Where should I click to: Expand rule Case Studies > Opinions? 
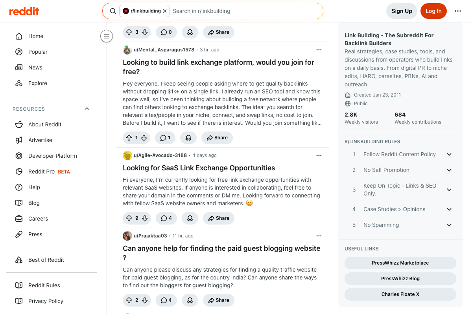tap(400, 209)
